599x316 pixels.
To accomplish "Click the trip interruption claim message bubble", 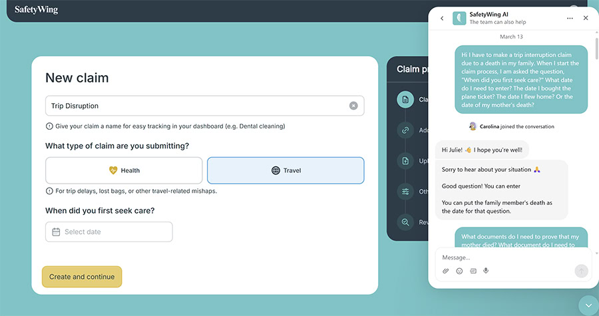I will [x=521, y=79].
